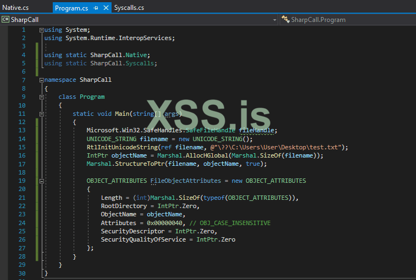Click the C# project icon beside SharpCall
The width and height of the screenshot is (416, 280).
pos(5,19)
